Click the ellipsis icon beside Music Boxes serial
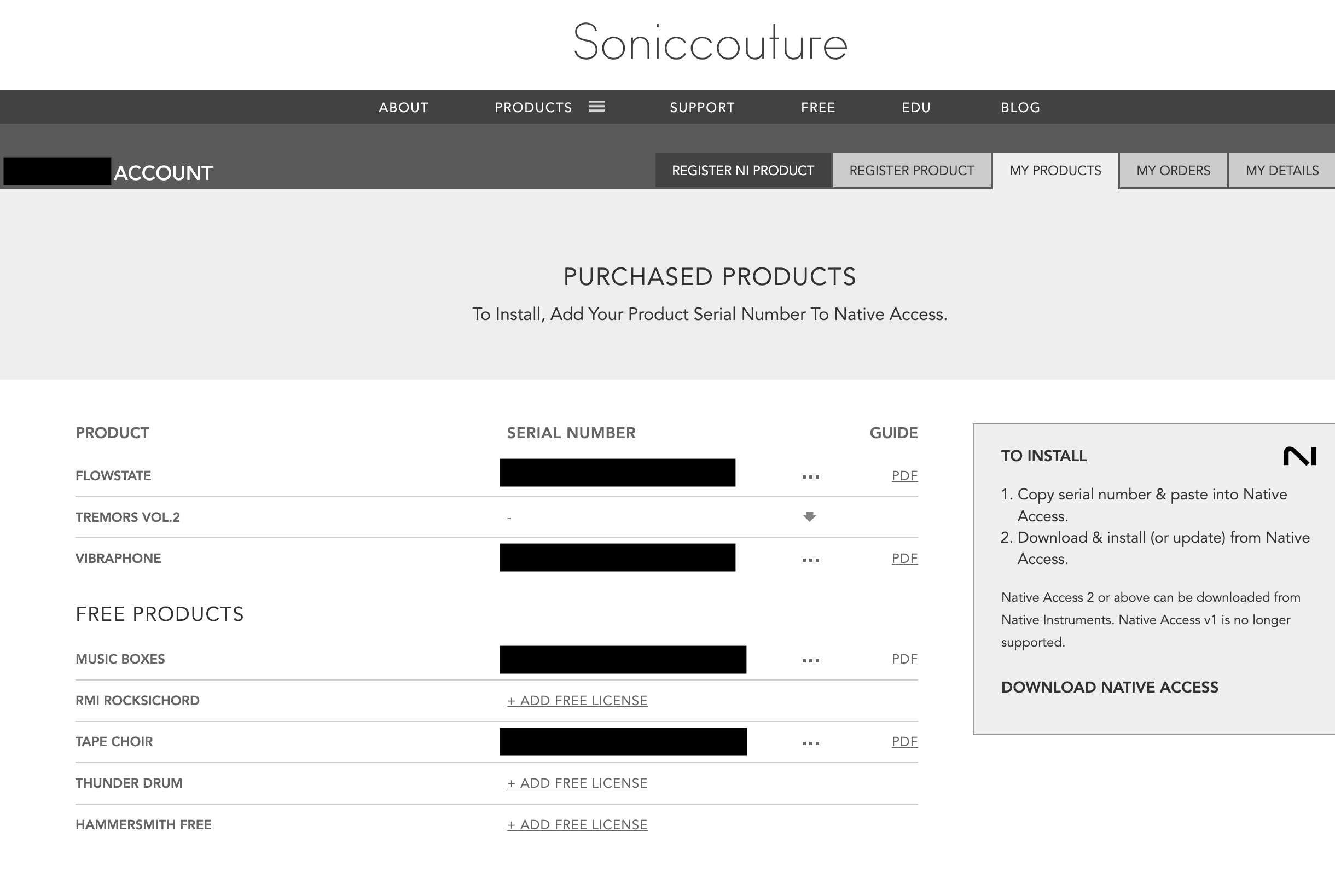Viewport: 1335px width, 884px height. tap(811, 660)
